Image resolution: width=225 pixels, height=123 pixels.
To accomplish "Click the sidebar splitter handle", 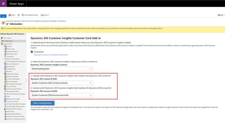I will click(x=26, y=80).
